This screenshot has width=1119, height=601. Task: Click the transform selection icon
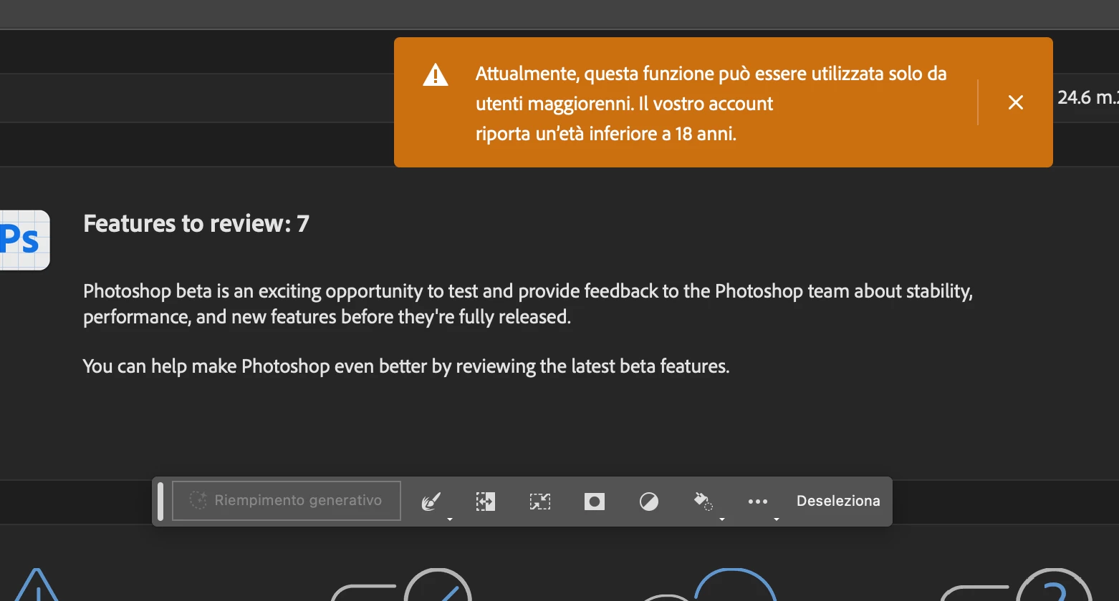539,502
